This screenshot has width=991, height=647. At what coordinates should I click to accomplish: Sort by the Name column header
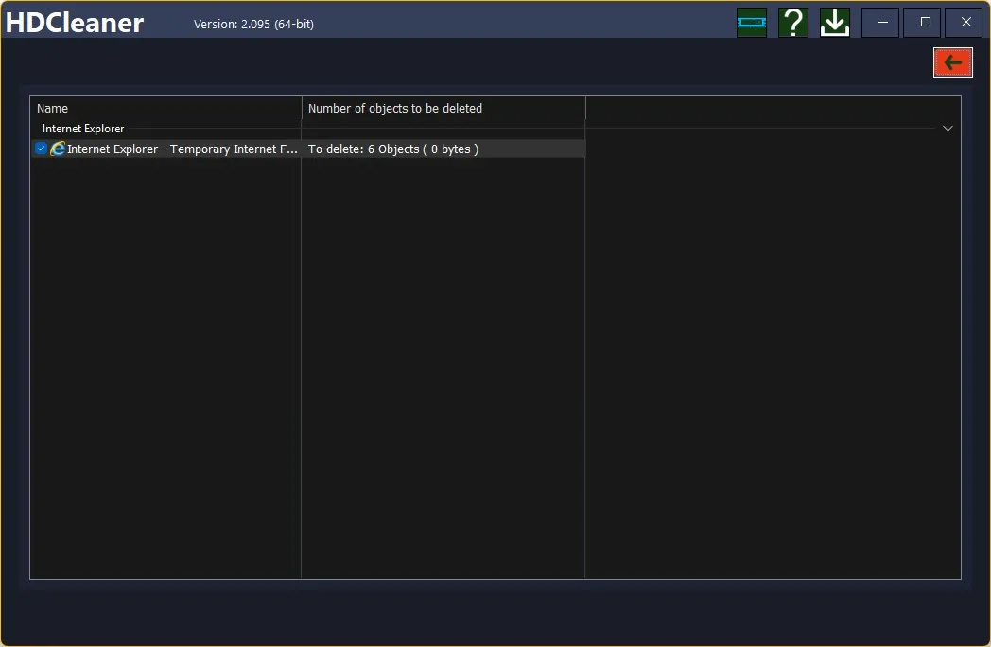166,108
